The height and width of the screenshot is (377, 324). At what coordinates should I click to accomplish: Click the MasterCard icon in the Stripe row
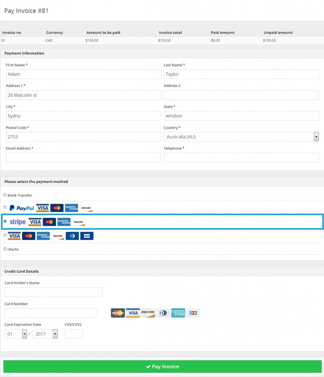point(49,222)
